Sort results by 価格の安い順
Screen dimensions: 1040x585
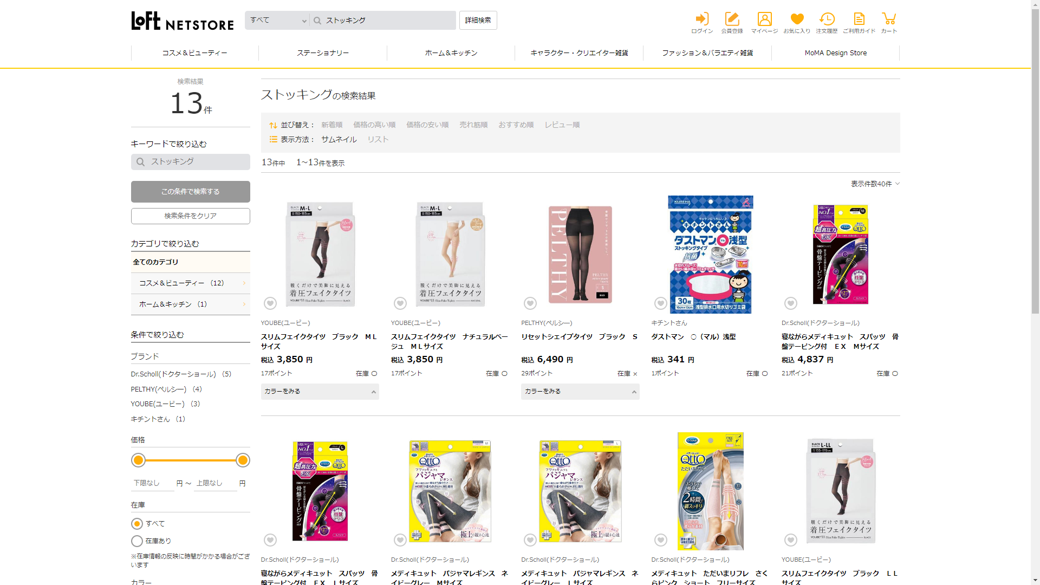tap(427, 125)
